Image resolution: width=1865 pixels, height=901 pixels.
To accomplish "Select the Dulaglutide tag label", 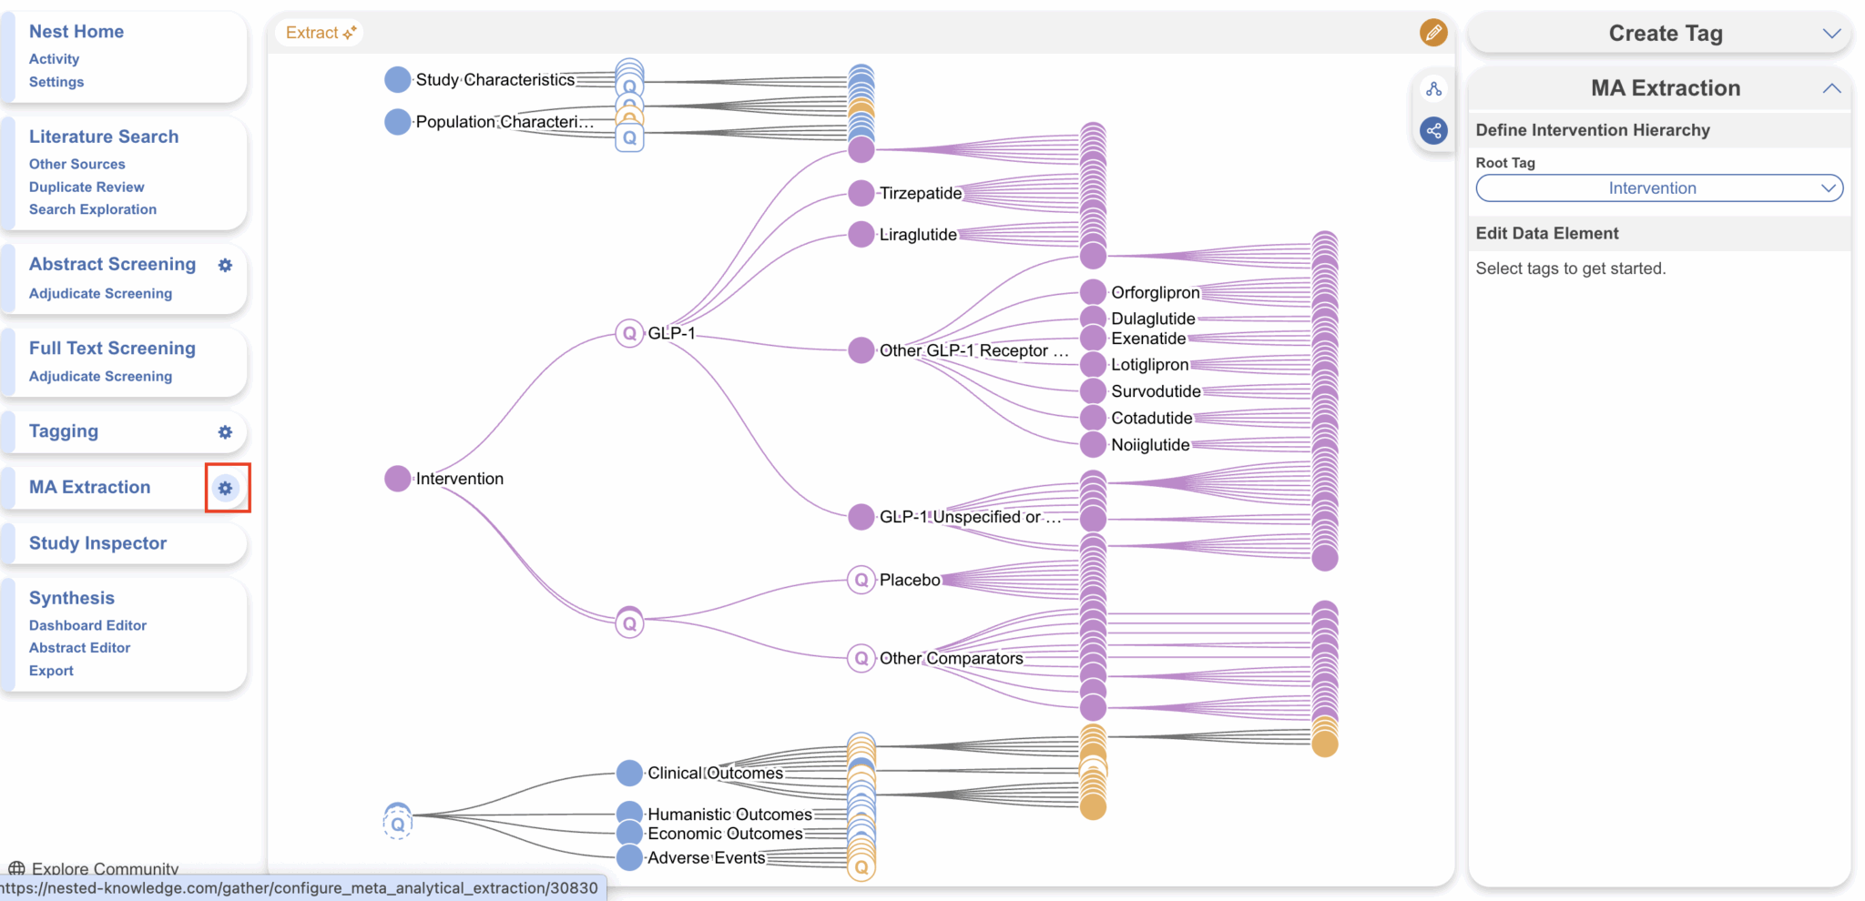I will tap(1153, 319).
